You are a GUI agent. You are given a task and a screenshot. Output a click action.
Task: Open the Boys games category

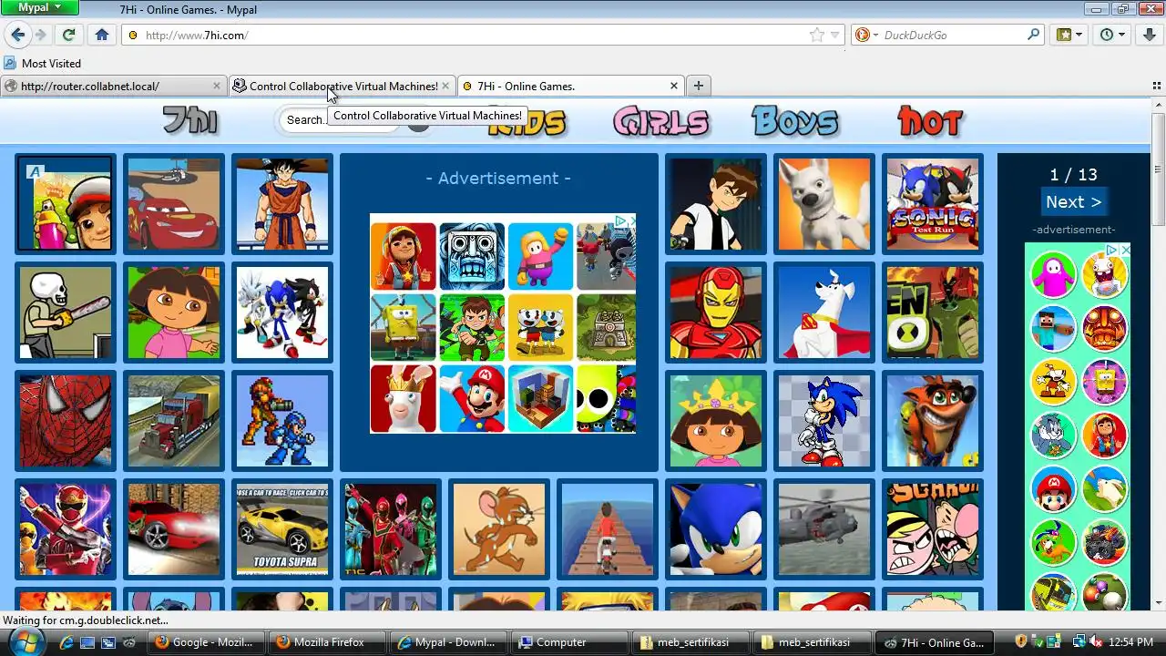click(794, 121)
